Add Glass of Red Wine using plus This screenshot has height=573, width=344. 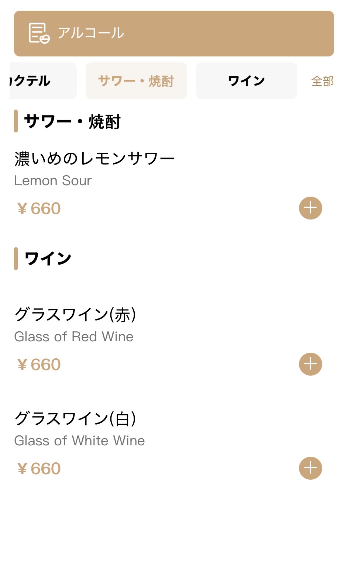pos(310,364)
